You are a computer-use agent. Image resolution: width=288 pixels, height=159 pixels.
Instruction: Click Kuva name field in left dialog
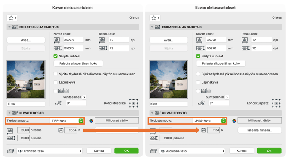(x=26, y=104)
